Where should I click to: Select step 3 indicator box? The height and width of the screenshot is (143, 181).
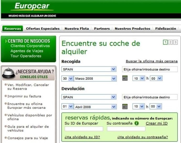175,42
